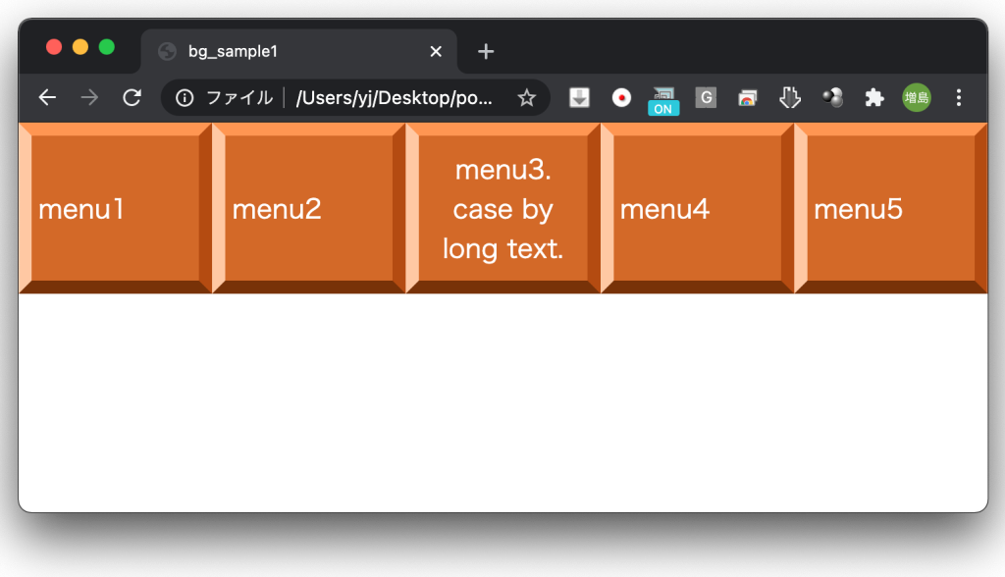Bookmark this page with the star icon

[x=527, y=97]
